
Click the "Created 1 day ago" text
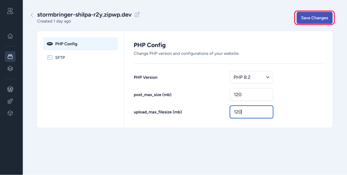[x=54, y=21]
